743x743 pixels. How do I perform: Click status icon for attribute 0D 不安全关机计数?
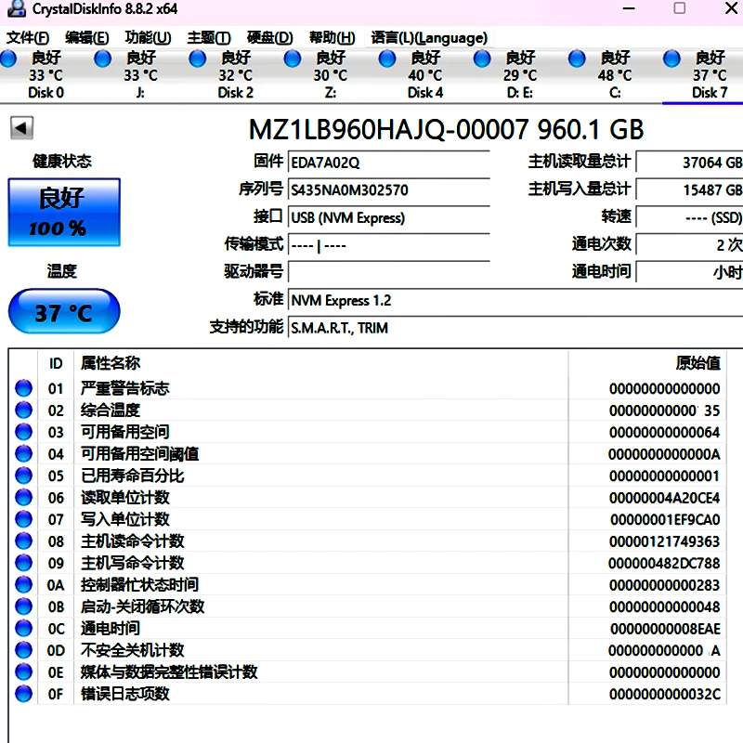[24, 649]
